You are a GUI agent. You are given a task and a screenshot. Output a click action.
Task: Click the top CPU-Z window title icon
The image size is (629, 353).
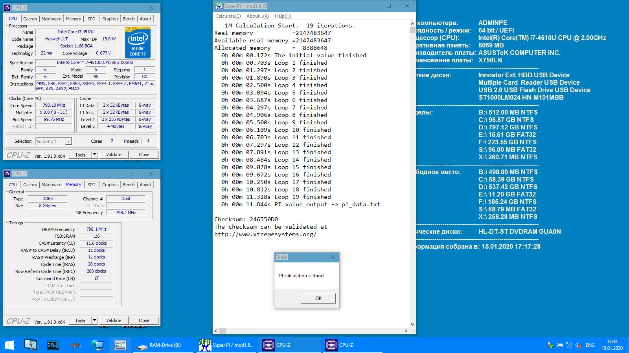7,8
